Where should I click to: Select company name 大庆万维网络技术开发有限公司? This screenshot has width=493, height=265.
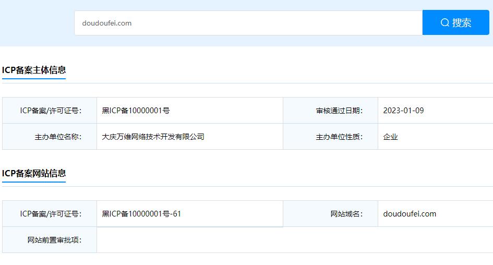coord(153,137)
